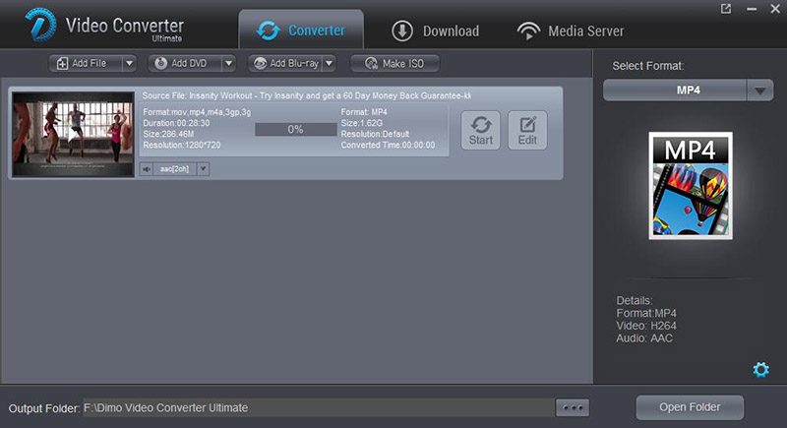Edit the Insanity Workout video
The image size is (787, 428).
(527, 131)
